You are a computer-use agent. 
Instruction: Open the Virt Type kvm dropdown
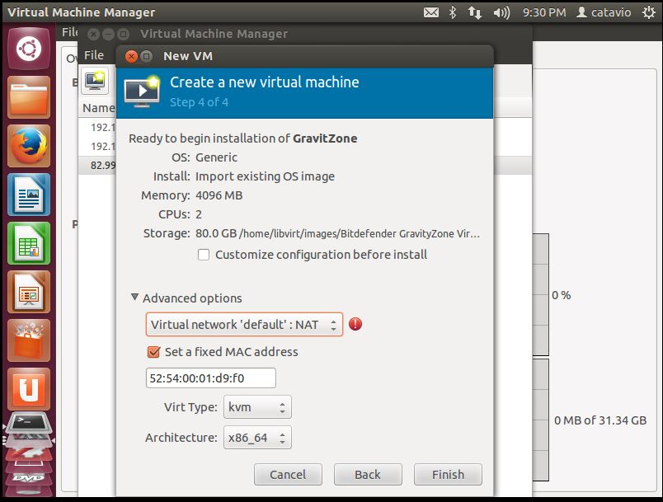(x=258, y=407)
